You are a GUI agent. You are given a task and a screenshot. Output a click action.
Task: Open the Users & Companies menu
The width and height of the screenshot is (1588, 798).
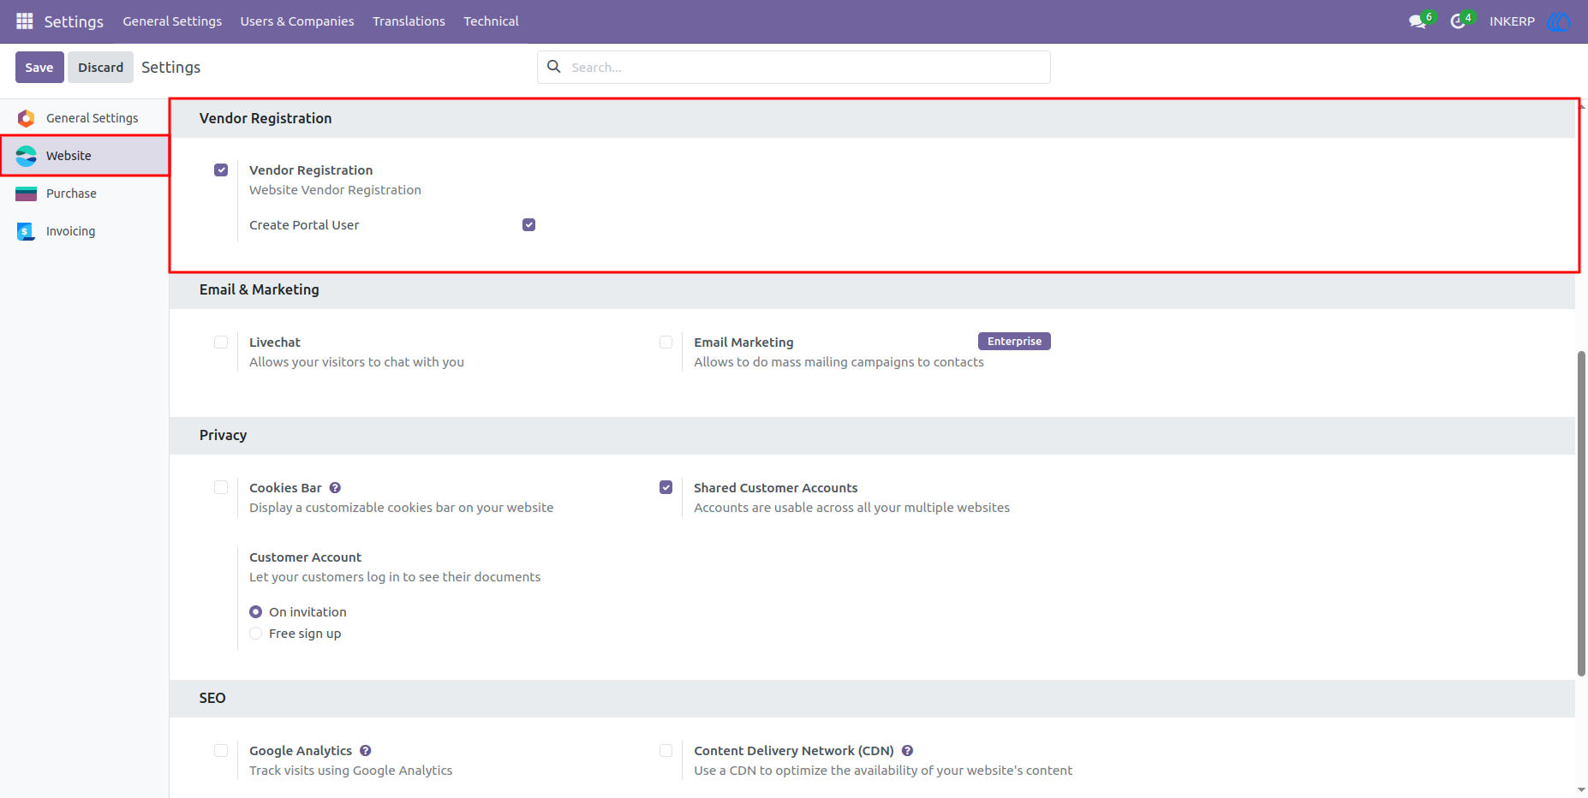pos(297,21)
